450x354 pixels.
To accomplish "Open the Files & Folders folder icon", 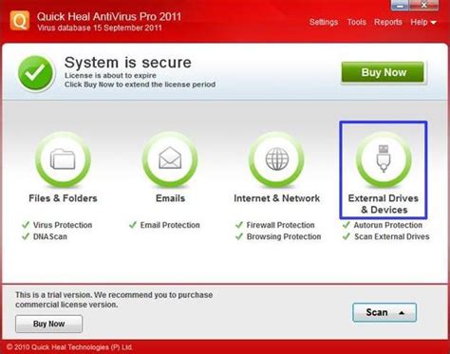I will pyautogui.click(x=63, y=159).
